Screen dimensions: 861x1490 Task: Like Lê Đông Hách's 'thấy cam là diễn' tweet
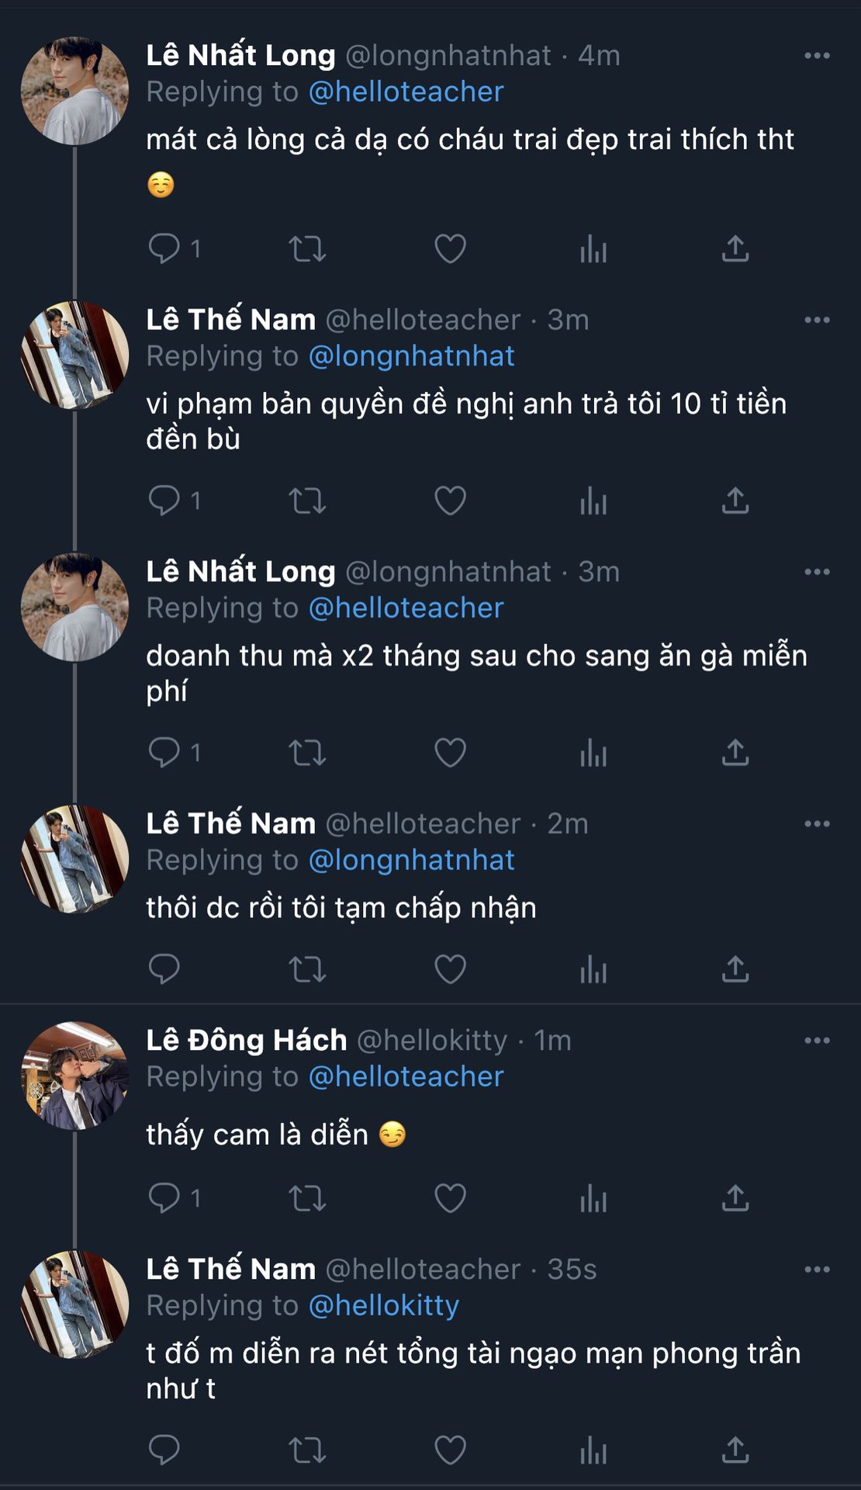coord(450,1198)
